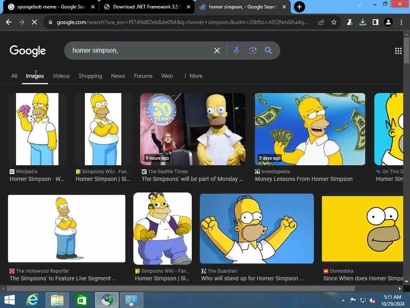
Task: Search by image with Google Lens
Action: point(252,50)
